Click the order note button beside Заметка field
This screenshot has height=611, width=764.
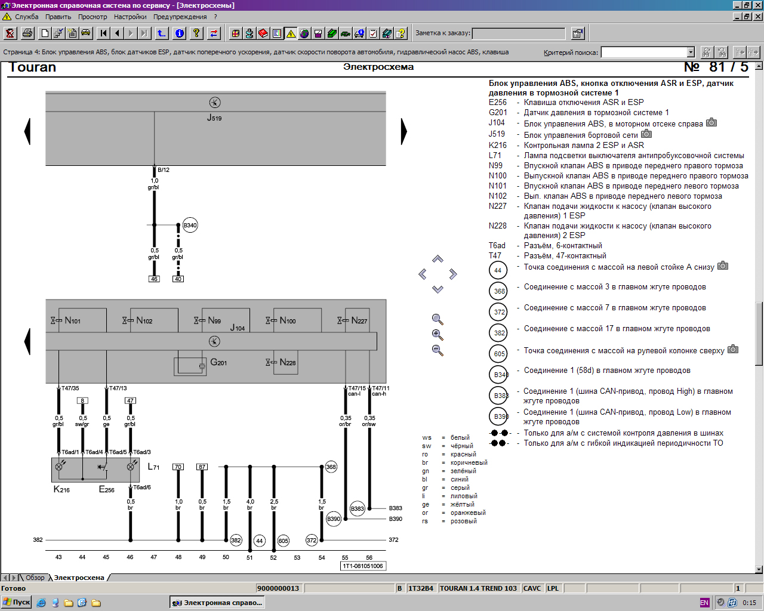(x=577, y=33)
